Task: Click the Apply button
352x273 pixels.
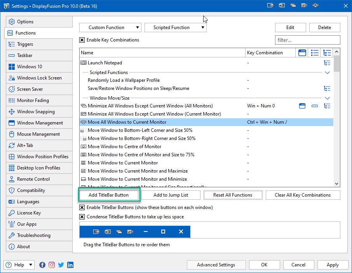Action: tap(333, 265)
